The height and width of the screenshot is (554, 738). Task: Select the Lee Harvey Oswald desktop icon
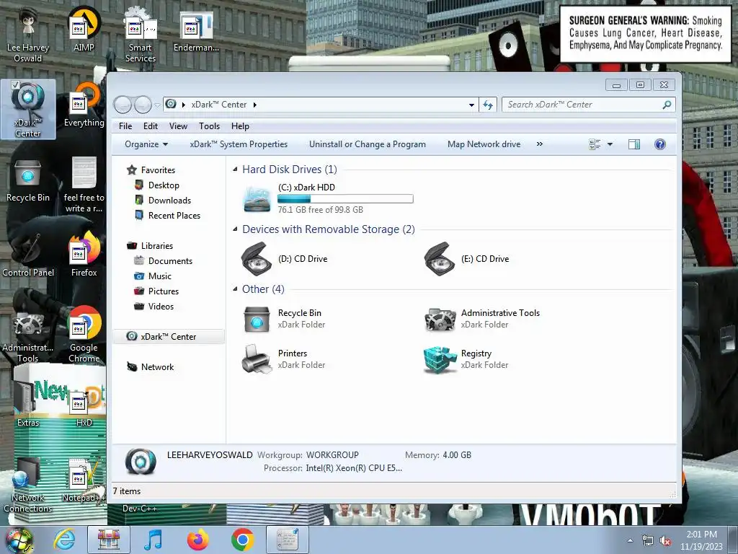(x=28, y=35)
